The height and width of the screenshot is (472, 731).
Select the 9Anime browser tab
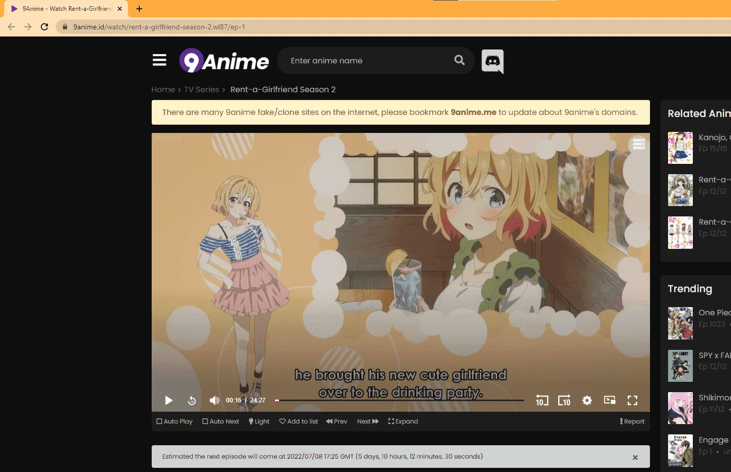(x=66, y=9)
